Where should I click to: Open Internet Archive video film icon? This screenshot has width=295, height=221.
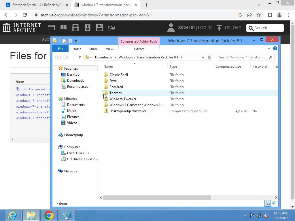click(x=75, y=28)
